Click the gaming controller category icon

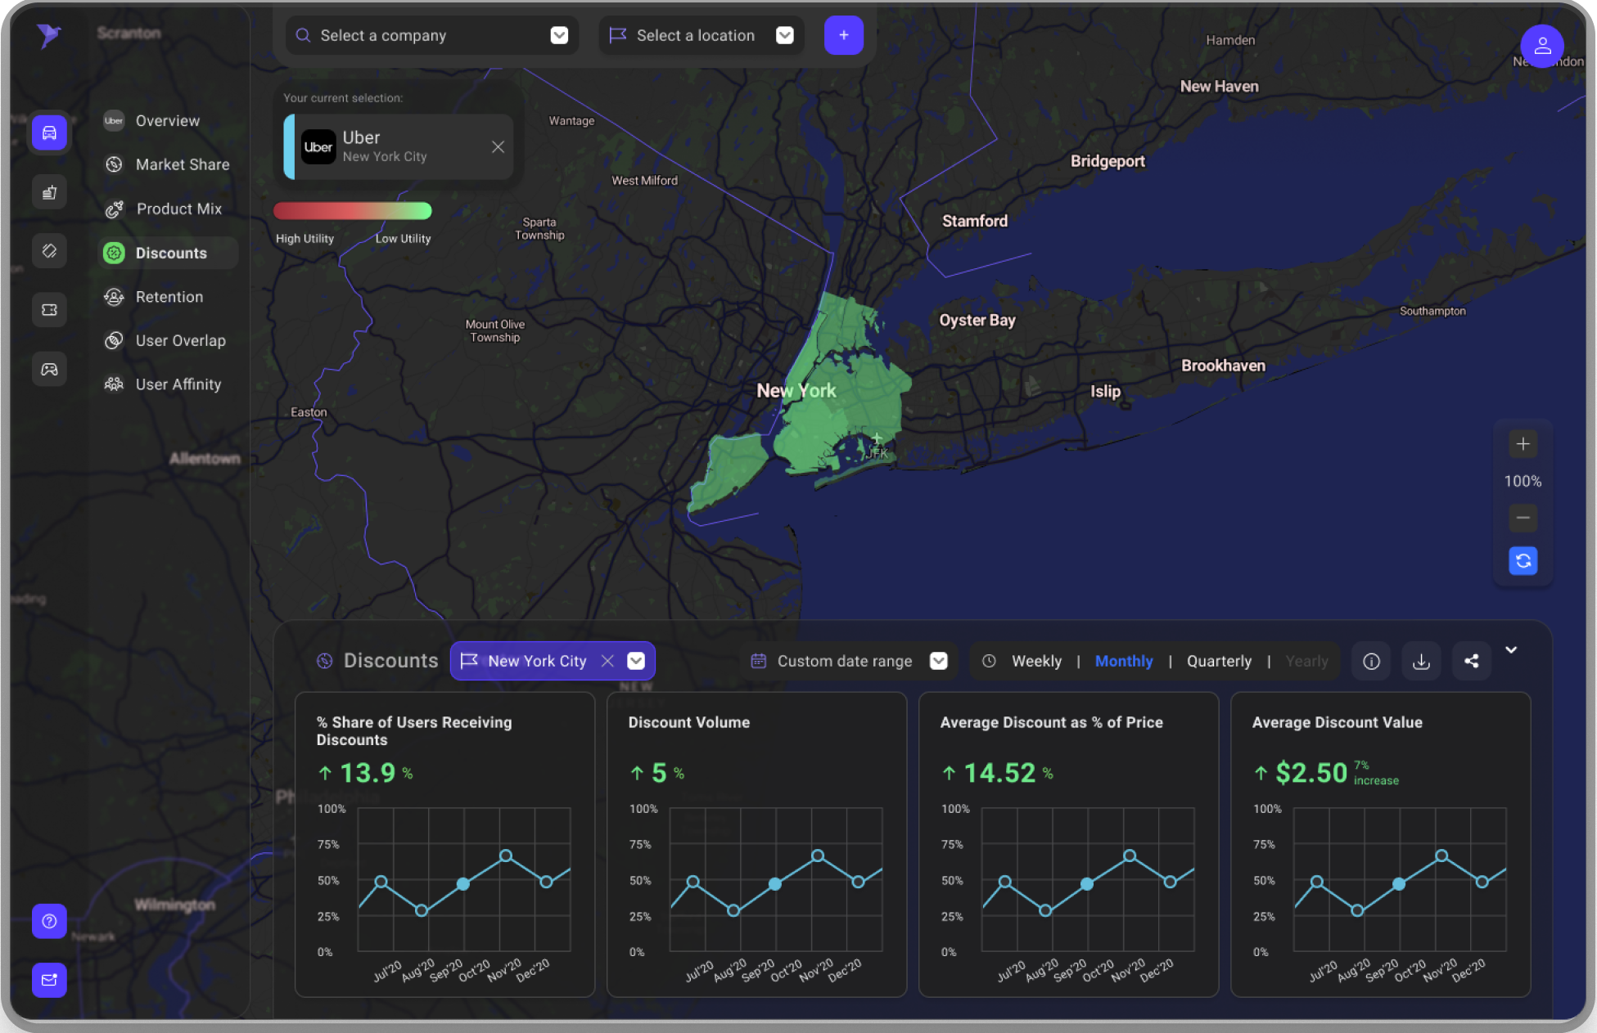[49, 369]
